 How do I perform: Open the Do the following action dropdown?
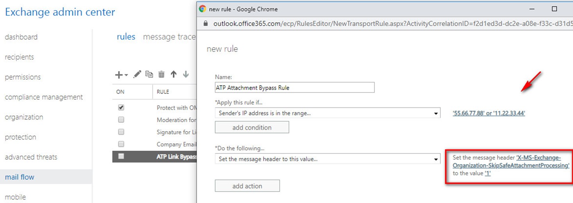pyautogui.click(x=328, y=159)
